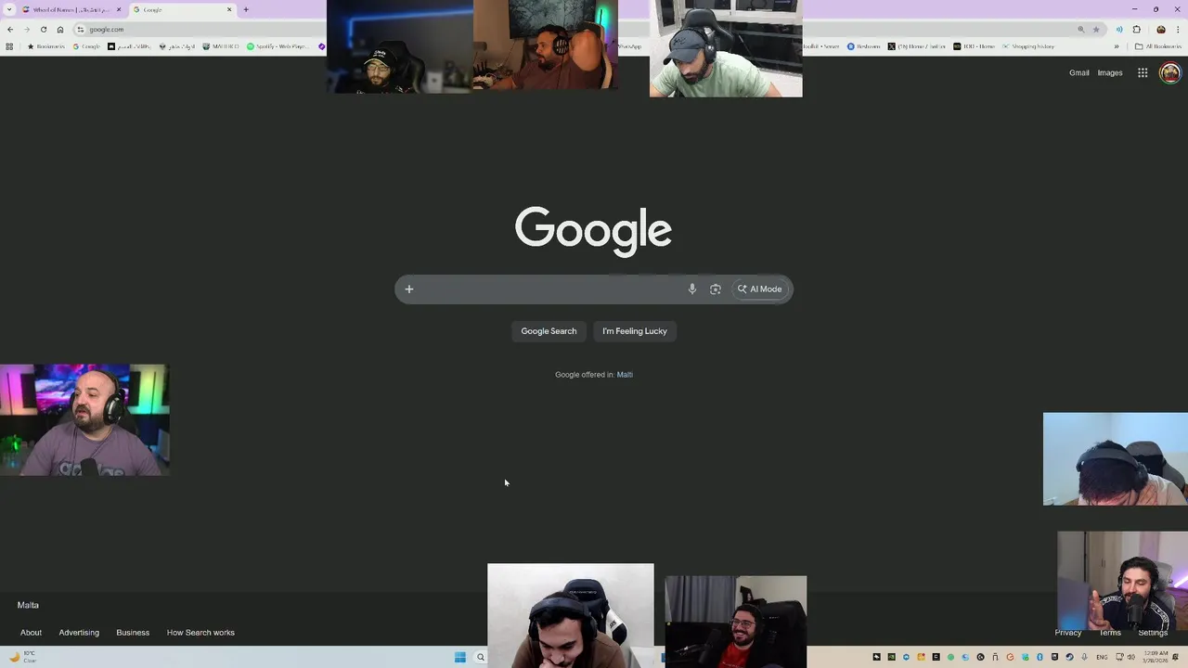Image resolution: width=1188 pixels, height=668 pixels.
Task: Click the ENG language indicator
Action: click(x=1102, y=658)
